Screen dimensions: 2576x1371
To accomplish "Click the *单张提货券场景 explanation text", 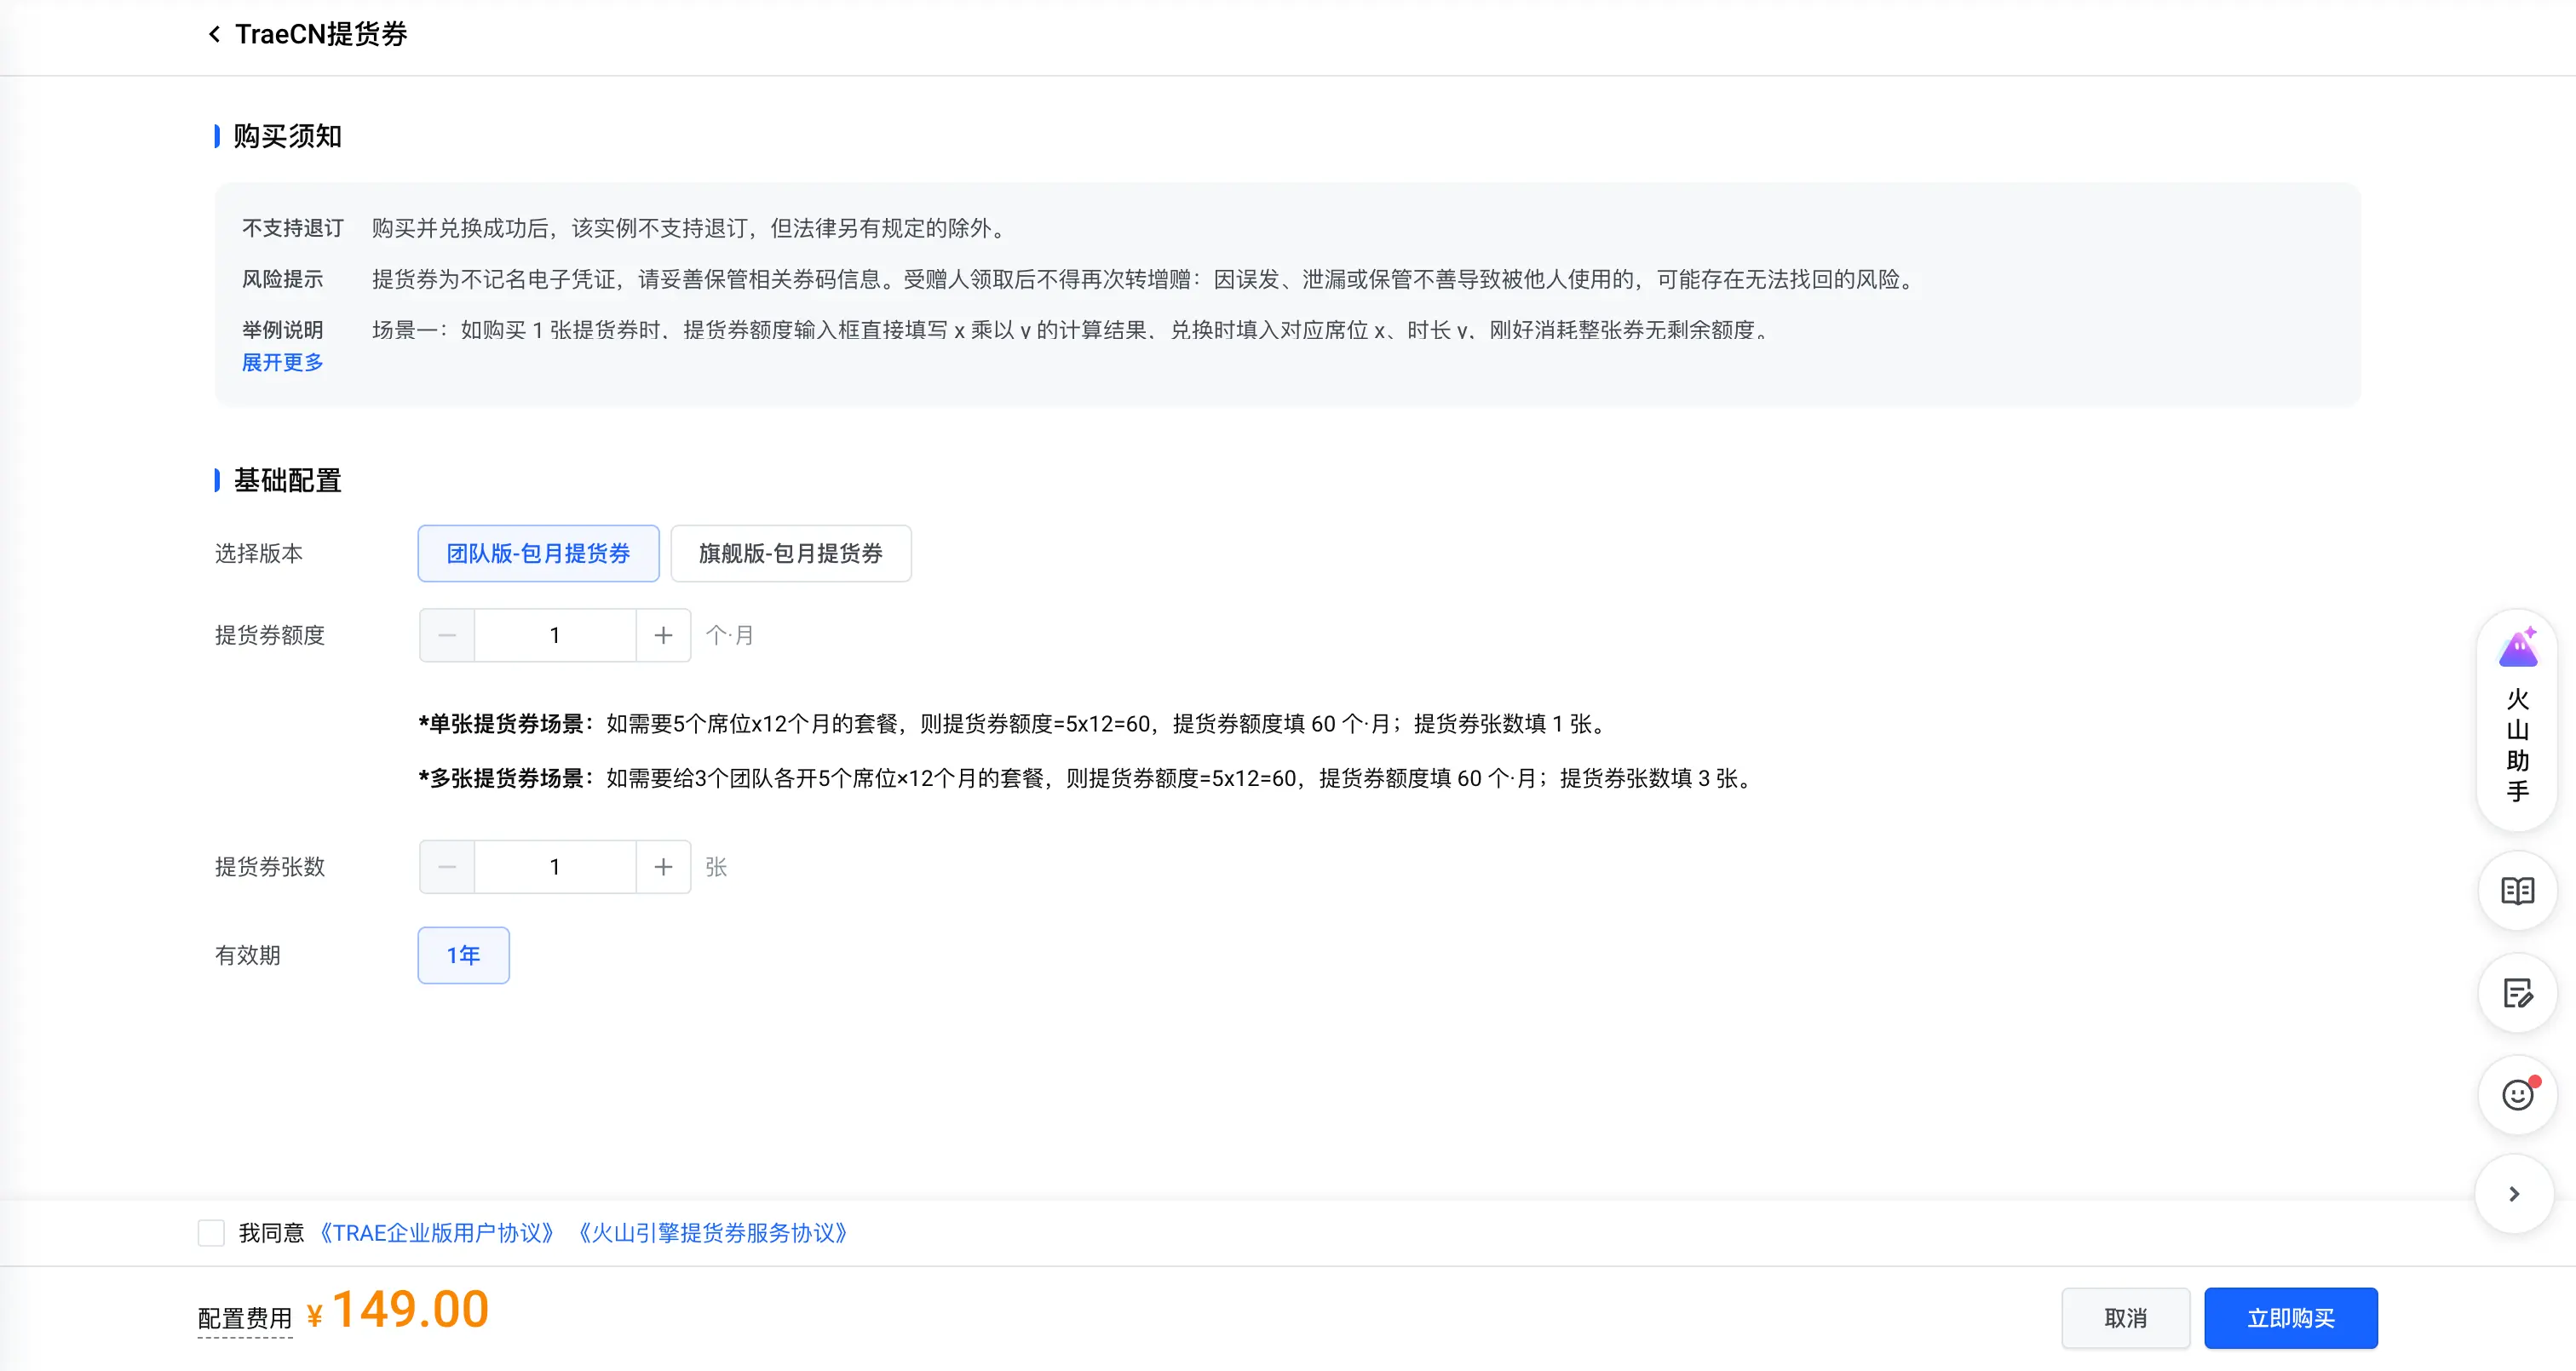I will 1014,723.
